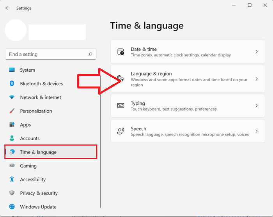Screen dimensions: 273x217
Task: Click 'Windows and some apps format' description
Action: (189, 82)
